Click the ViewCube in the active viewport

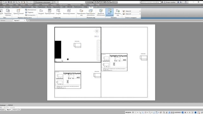[97, 31]
